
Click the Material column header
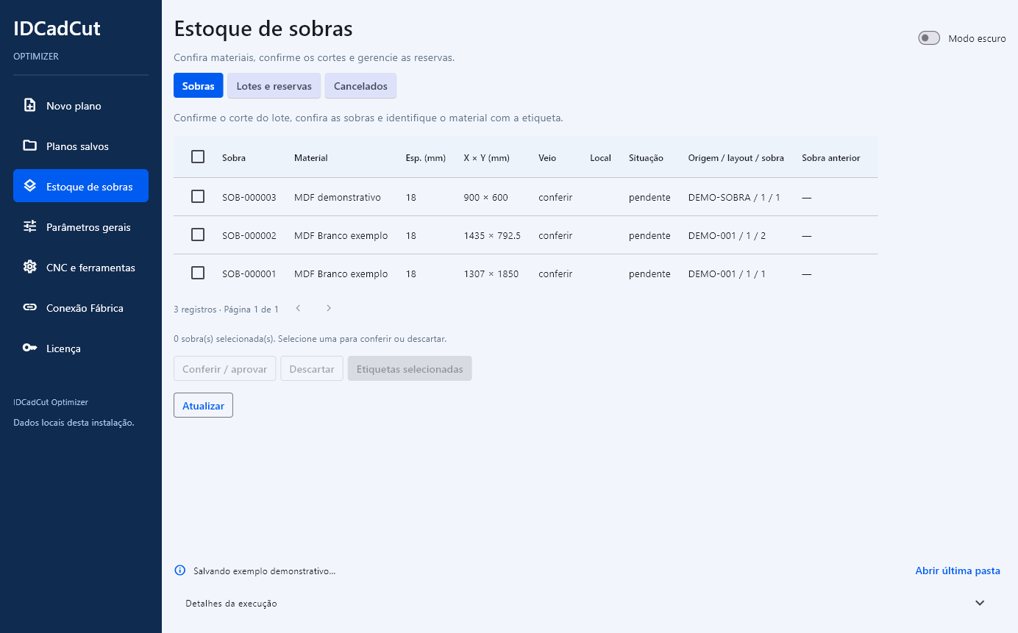tap(311, 158)
